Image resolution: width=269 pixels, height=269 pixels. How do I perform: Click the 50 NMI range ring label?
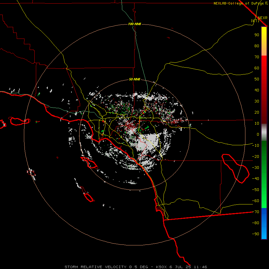point(134,79)
